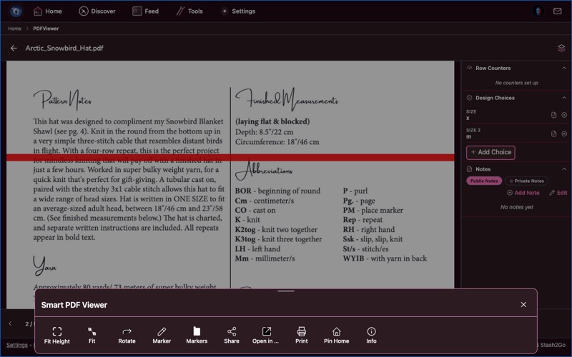Click the app logo icon

[16, 11]
